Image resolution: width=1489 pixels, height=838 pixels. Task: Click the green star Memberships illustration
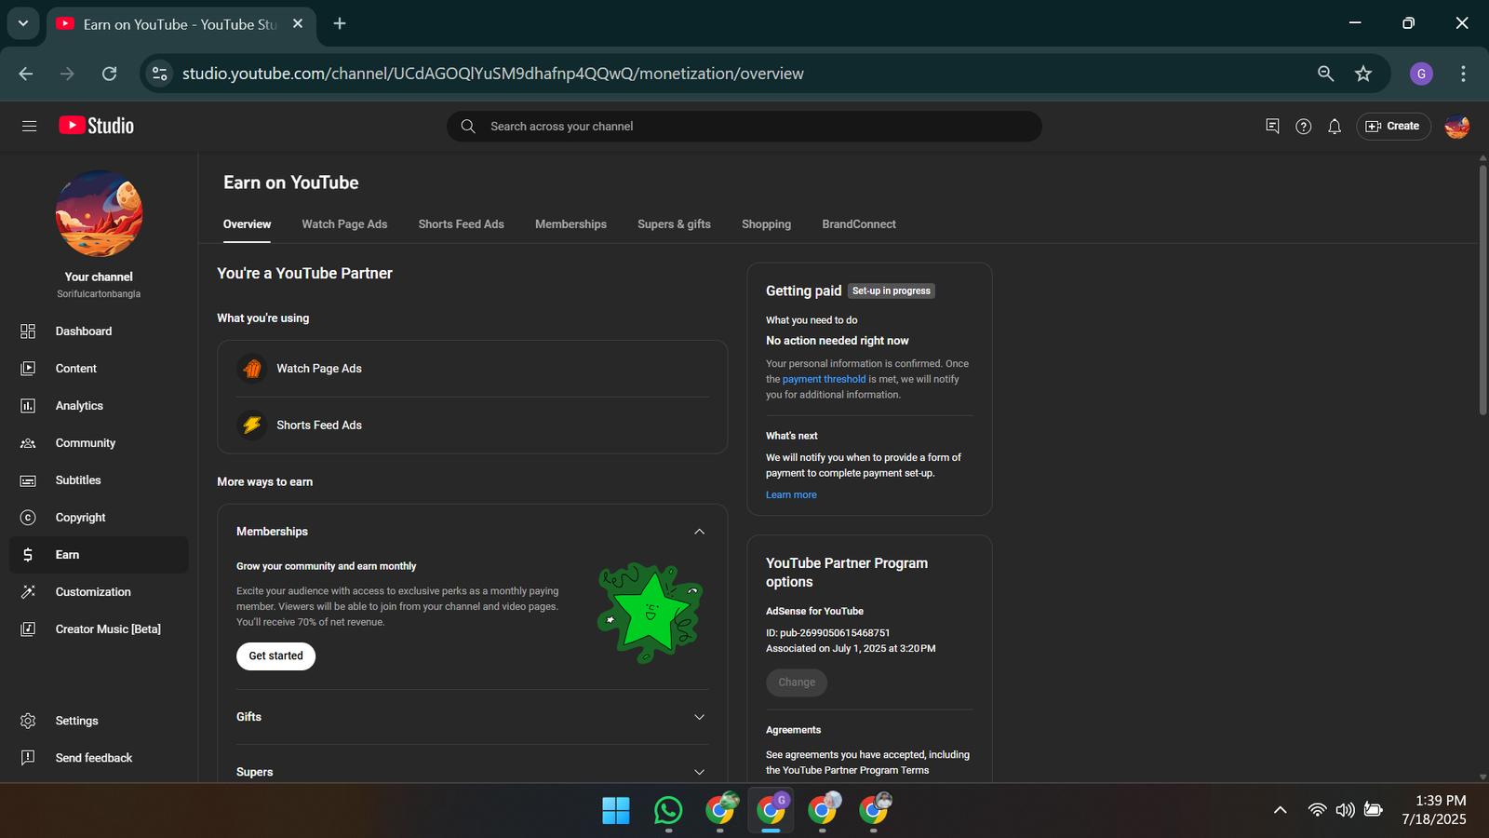click(649, 612)
